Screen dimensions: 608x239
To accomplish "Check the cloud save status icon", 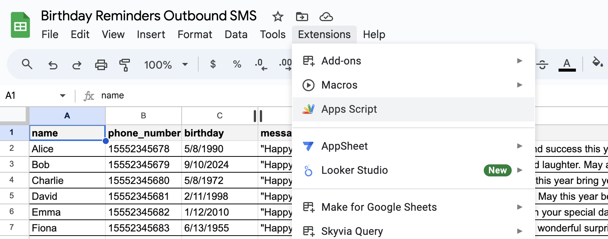I will (x=326, y=17).
